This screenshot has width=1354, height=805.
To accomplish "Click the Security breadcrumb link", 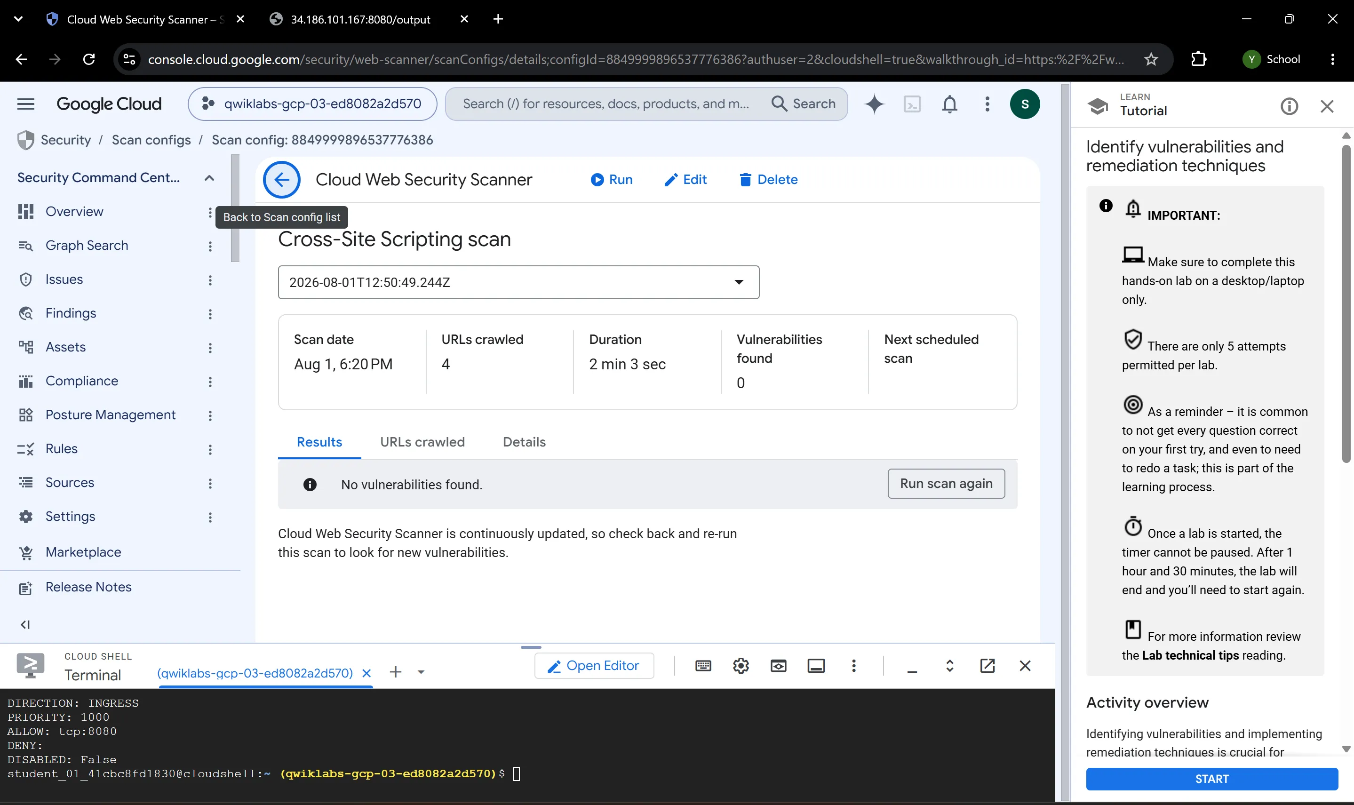I will click(x=65, y=140).
